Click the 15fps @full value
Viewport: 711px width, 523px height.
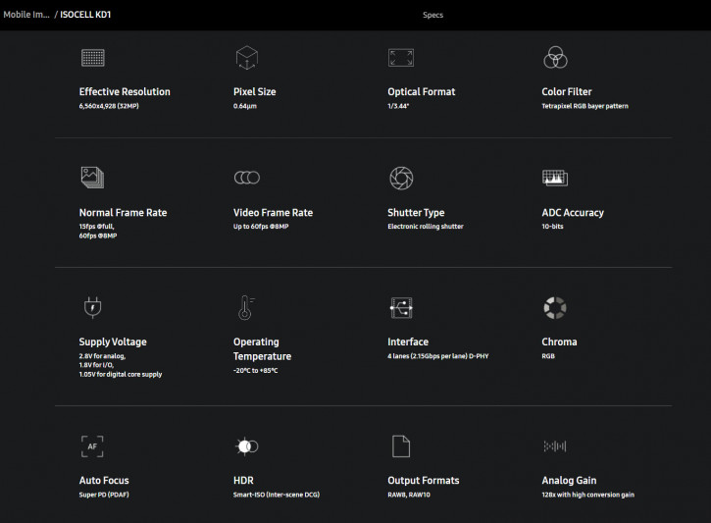(x=96, y=227)
